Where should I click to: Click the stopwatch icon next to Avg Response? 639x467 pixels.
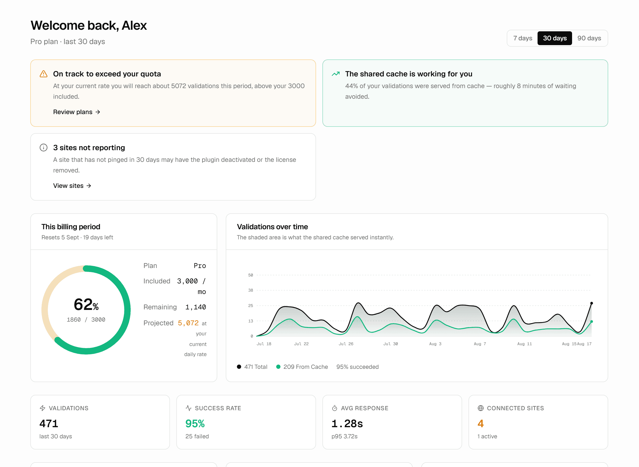pos(335,408)
